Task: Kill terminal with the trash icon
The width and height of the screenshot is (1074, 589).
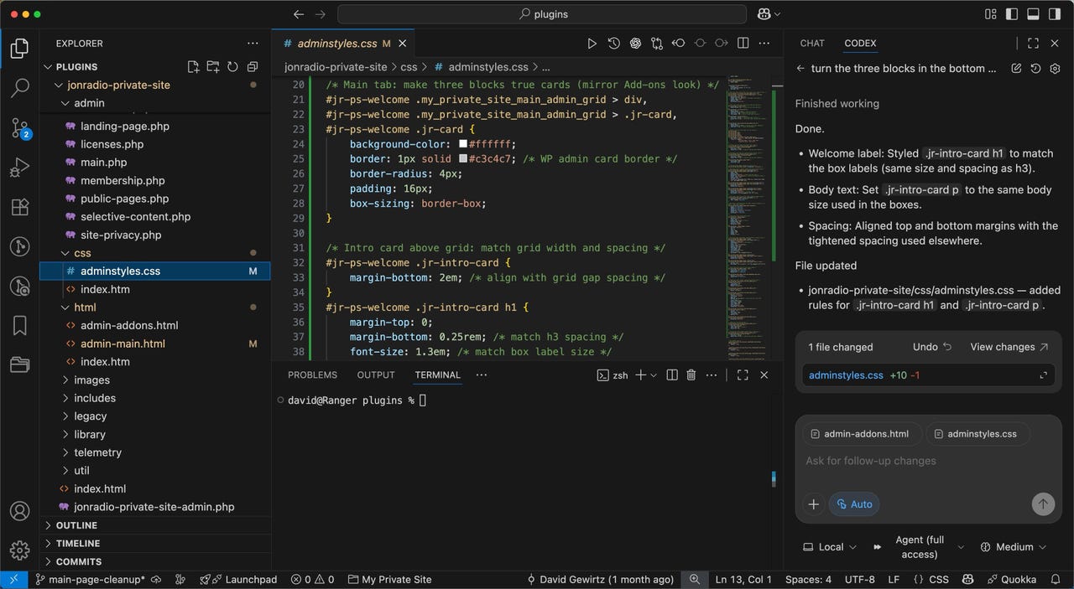Action: pyautogui.click(x=691, y=375)
